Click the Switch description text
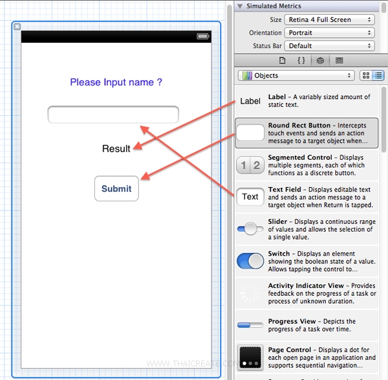The height and width of the screenshot is (380, 388). point(321,262)
